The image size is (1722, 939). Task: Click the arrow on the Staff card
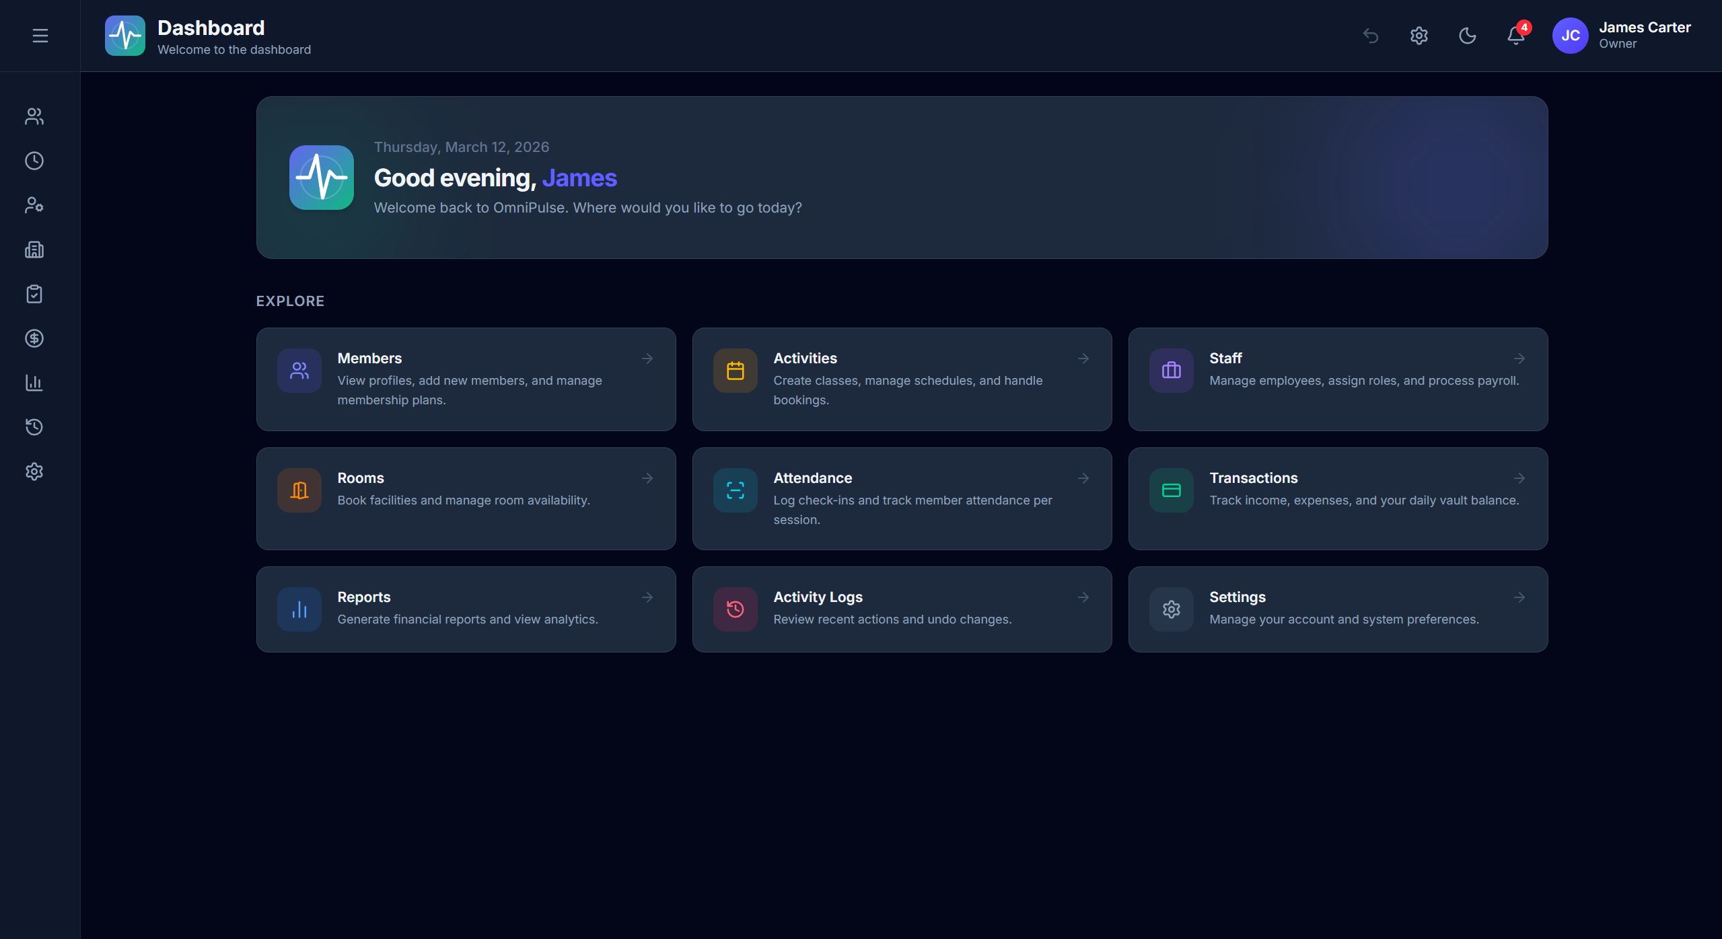(x=1519, y=359)
